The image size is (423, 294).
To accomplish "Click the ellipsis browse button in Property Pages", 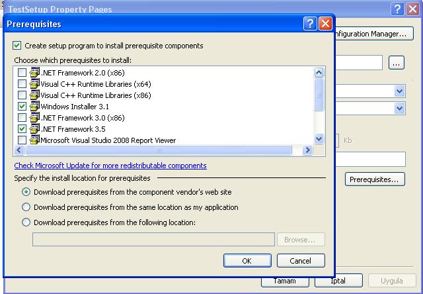I will coord(397,63).
